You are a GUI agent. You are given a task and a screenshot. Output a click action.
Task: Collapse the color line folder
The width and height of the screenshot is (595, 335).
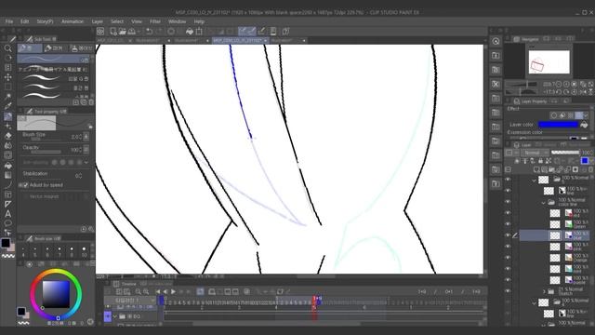click(543, 203)
